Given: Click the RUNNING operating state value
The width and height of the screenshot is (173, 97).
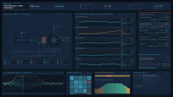Looking at the screenshot, I should (x=59, y=6).
